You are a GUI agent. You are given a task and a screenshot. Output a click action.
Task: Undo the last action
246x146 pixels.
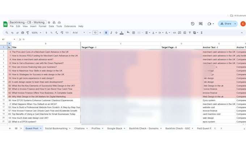tap(12, 33)
